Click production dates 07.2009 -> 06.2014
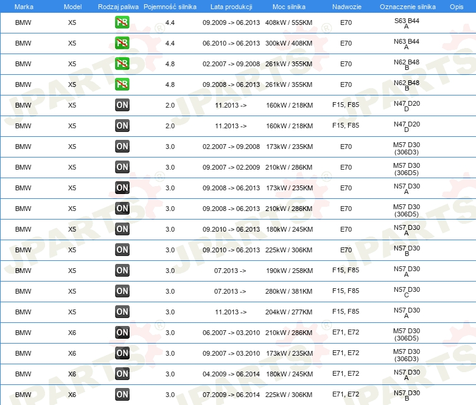Viewport: 476px width, 405px height. point(231,395)
